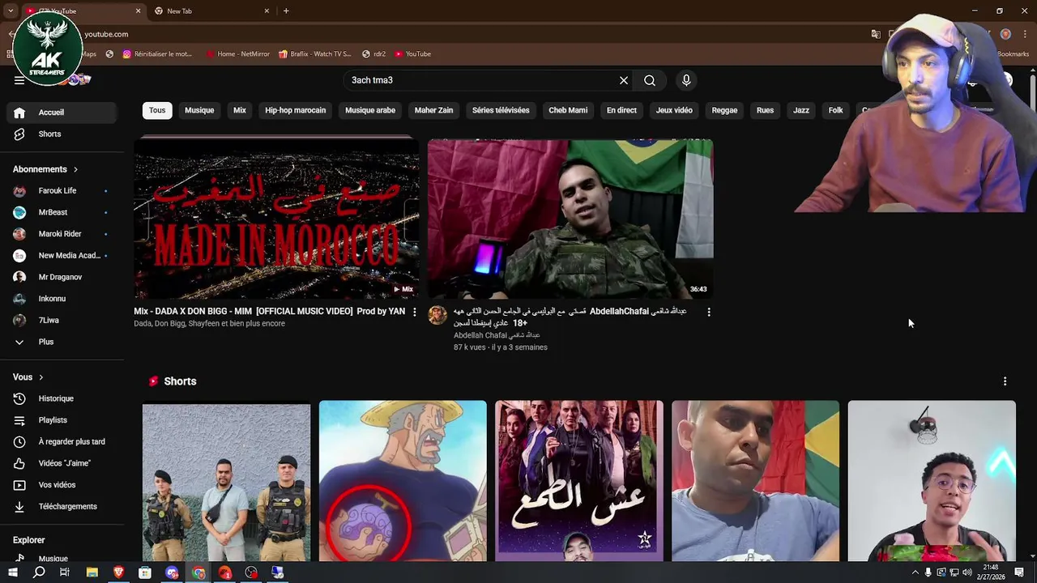This screenshot has height=583, width=1037.
Task: Open the Instagram Réinitialiser bookmark
Action: 157,54
